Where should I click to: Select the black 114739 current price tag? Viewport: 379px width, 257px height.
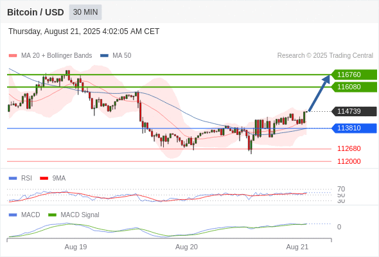point(354,111)
